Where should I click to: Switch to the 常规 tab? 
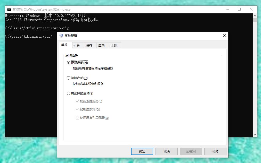click(66, 45)
